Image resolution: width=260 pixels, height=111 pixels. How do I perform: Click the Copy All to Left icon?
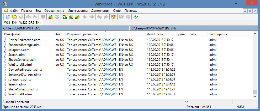128,17
